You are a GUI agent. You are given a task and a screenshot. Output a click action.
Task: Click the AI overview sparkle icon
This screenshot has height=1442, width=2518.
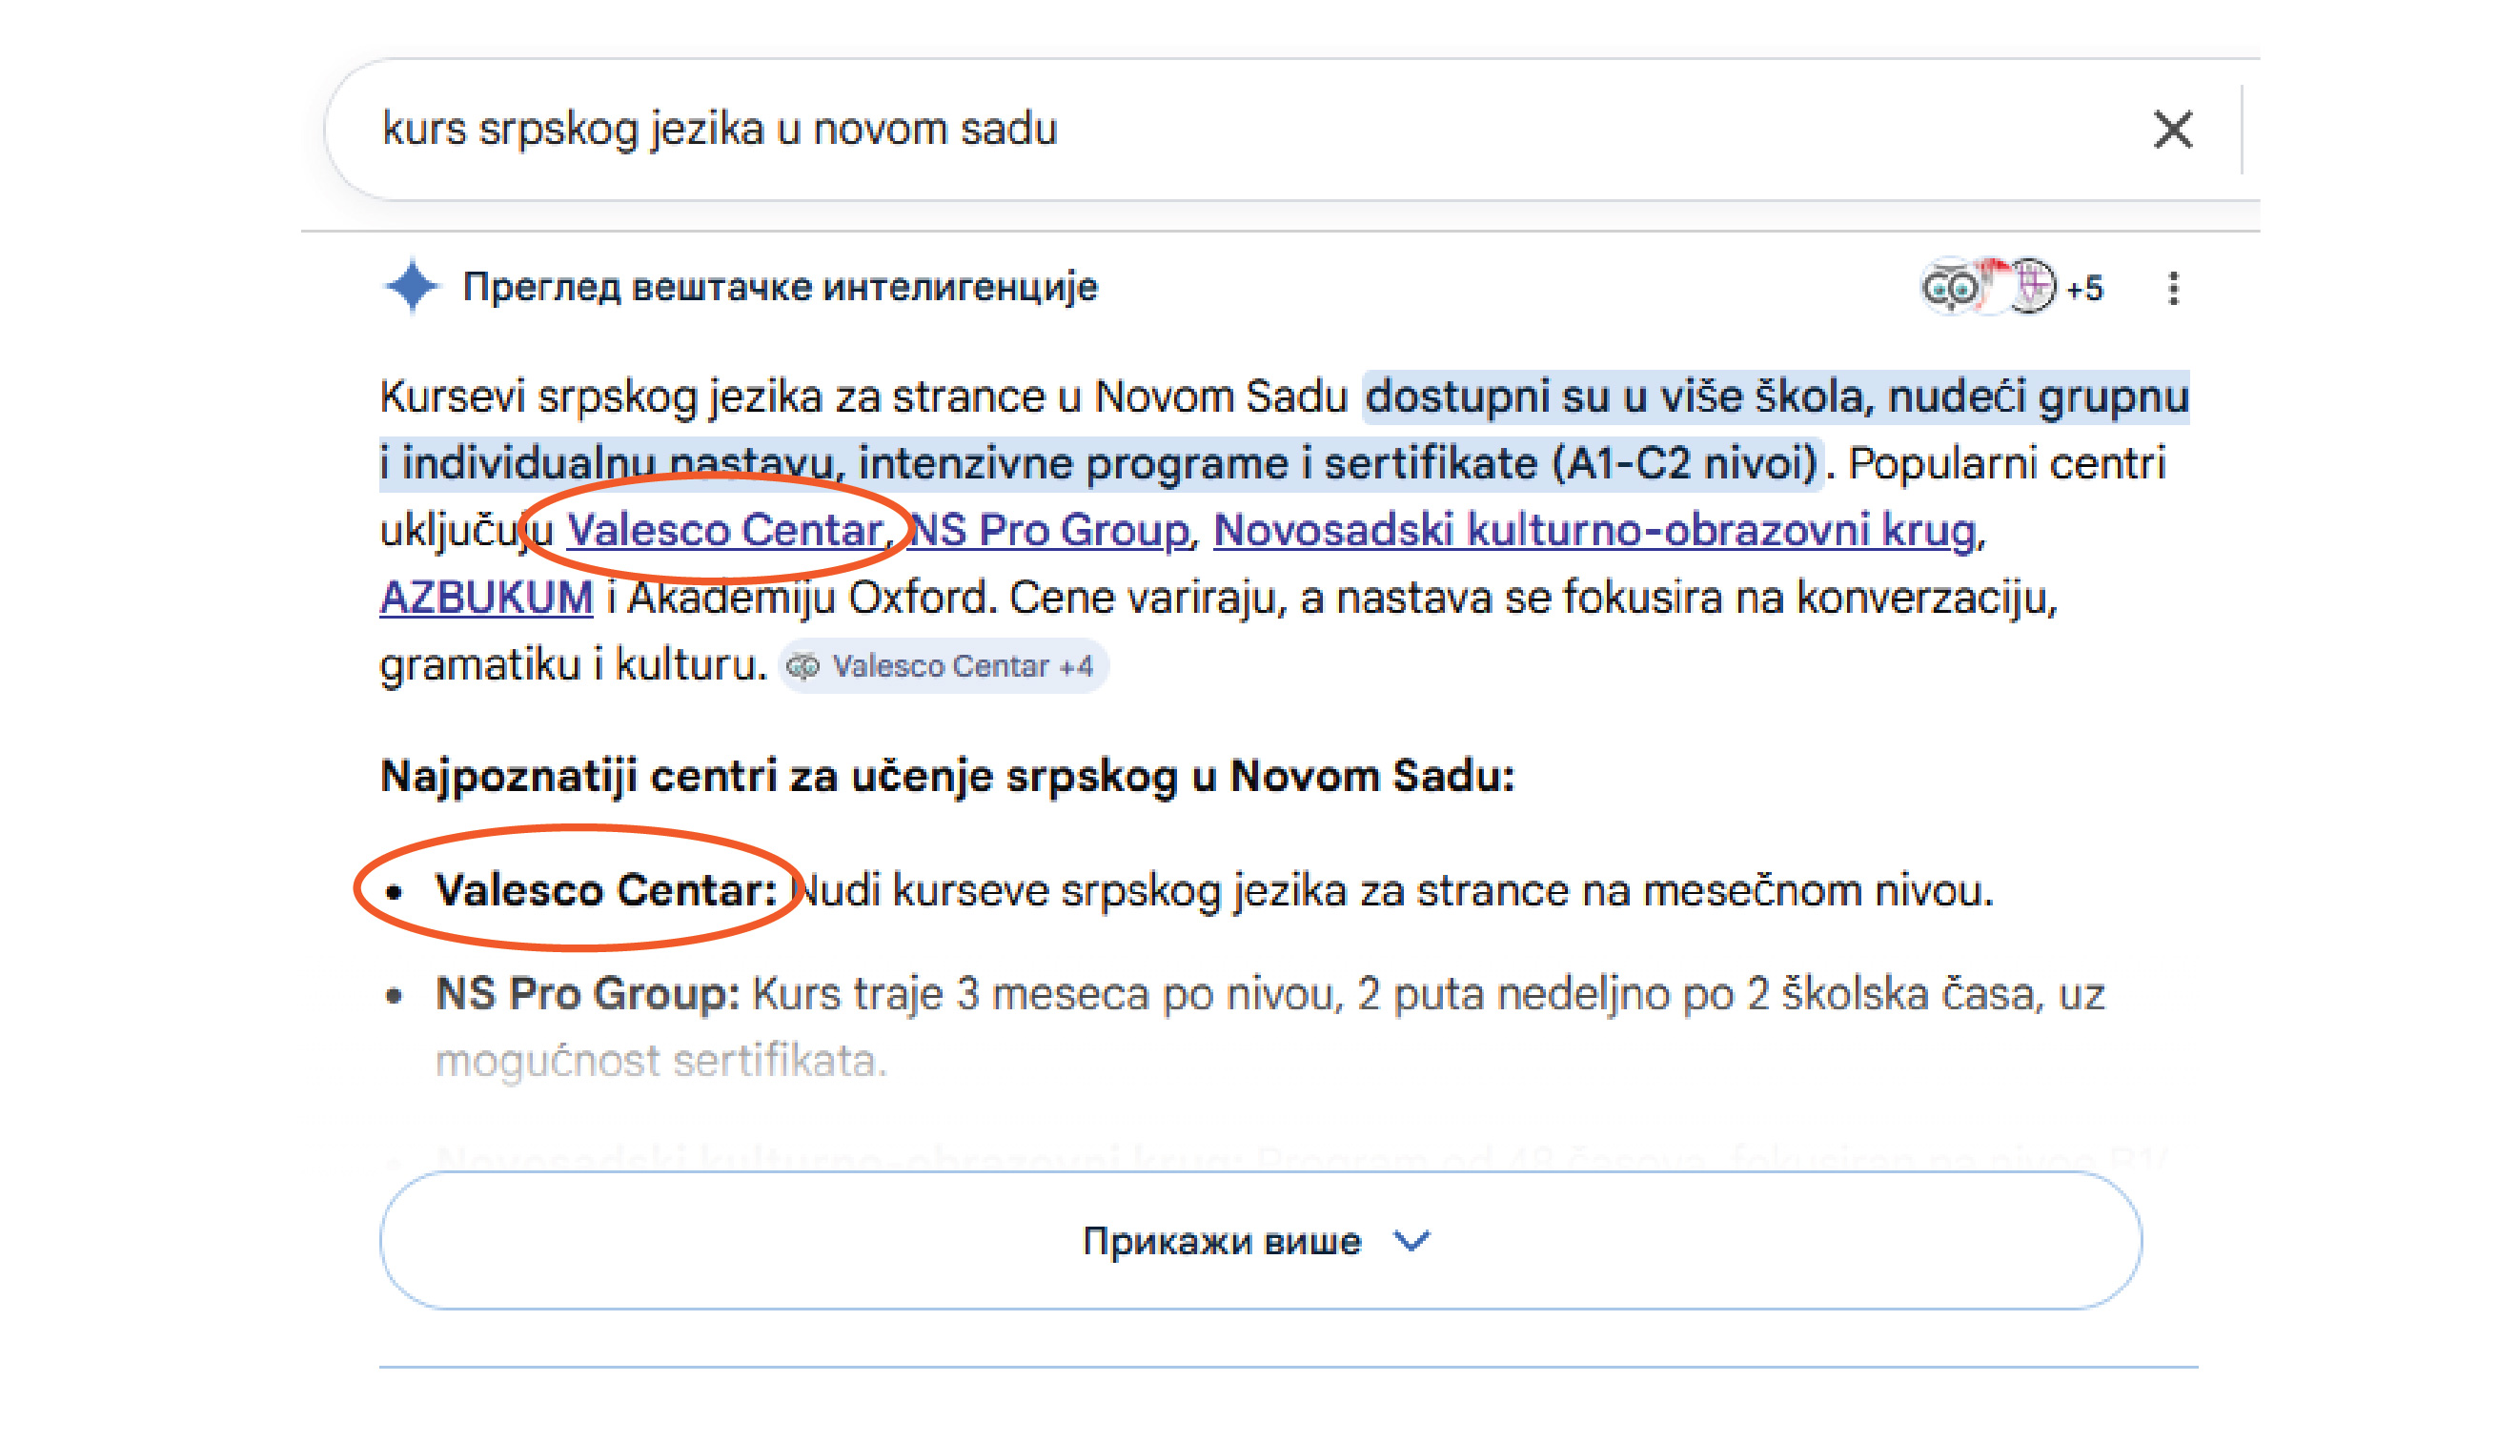(412, 287)
